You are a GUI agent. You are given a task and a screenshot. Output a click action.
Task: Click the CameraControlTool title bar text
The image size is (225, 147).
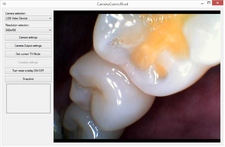pos(112,4)
